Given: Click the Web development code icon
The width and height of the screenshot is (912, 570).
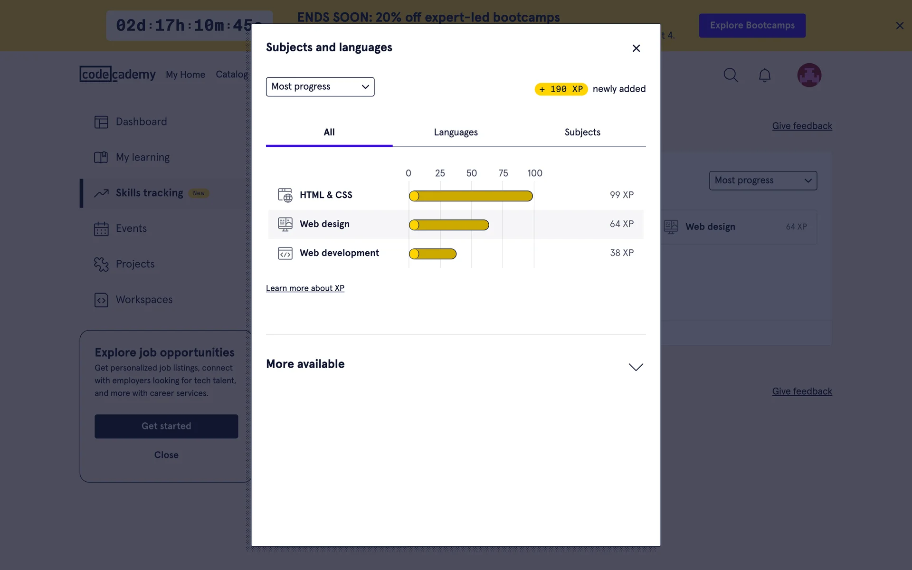Looking at the screenshot, I should pyautogui.click(x=285, y=253).
